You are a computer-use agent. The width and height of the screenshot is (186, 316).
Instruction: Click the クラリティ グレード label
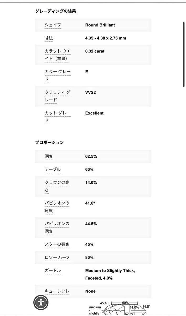coord(58,96)
